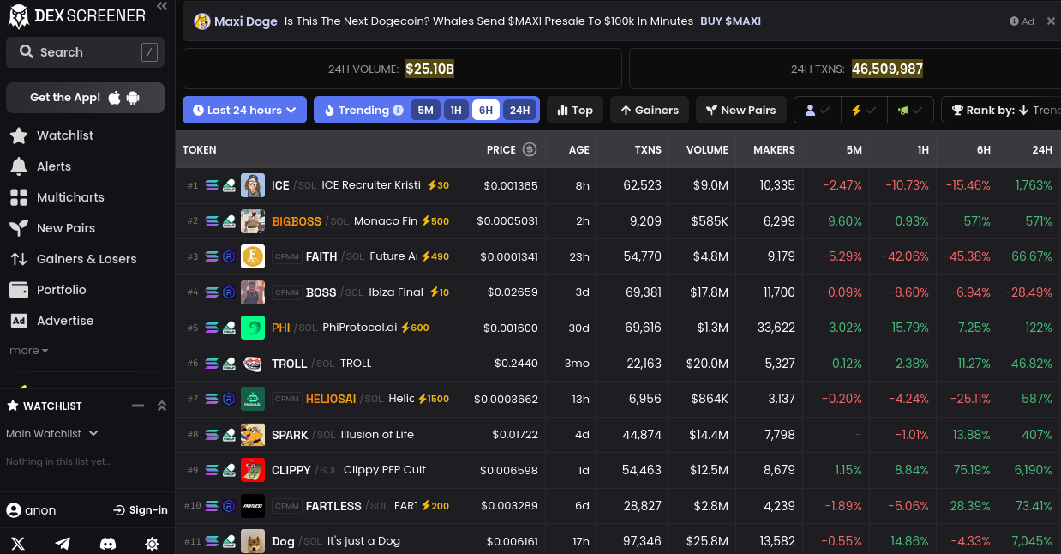Click the SPARK token avatar image
The width and height of the screenshot is (1061, 554).
click(x=253, y=435)
